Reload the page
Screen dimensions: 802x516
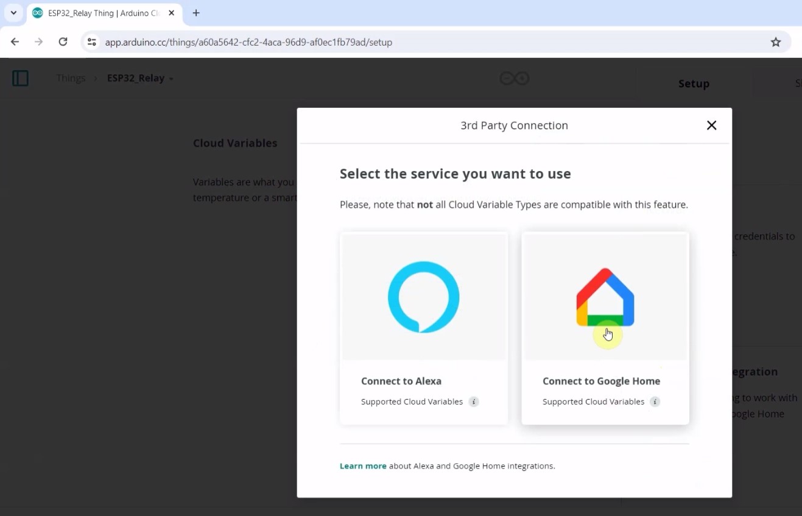63,42
